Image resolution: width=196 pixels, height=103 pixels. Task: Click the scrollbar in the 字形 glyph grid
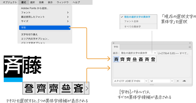click(189, 67)
